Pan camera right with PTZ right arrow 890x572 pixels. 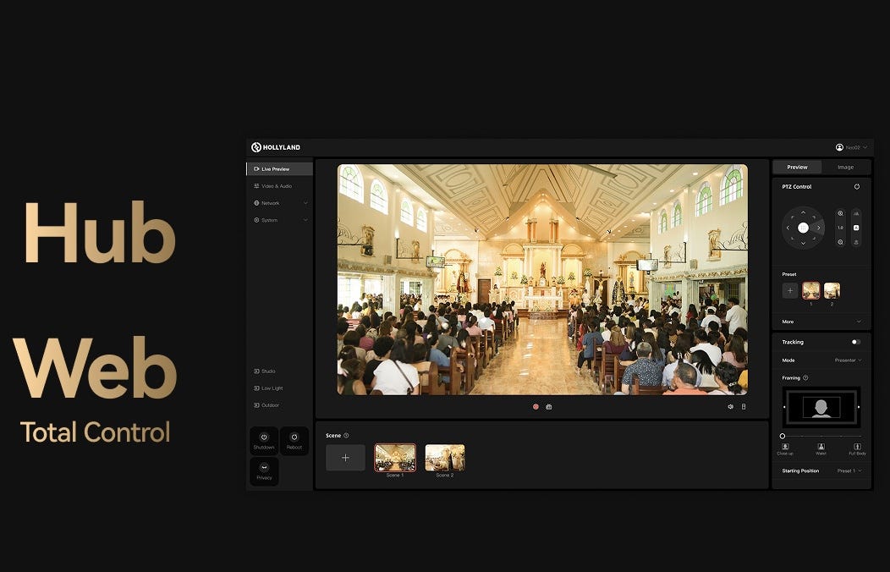(x=818, y=228)
